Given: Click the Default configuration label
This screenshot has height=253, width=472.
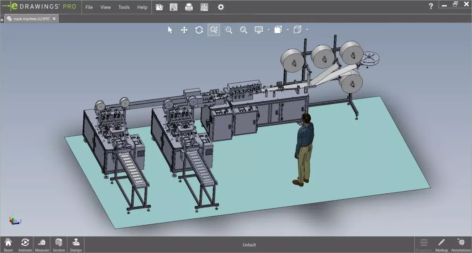Looking at the screenshot, I should [249, 245].
